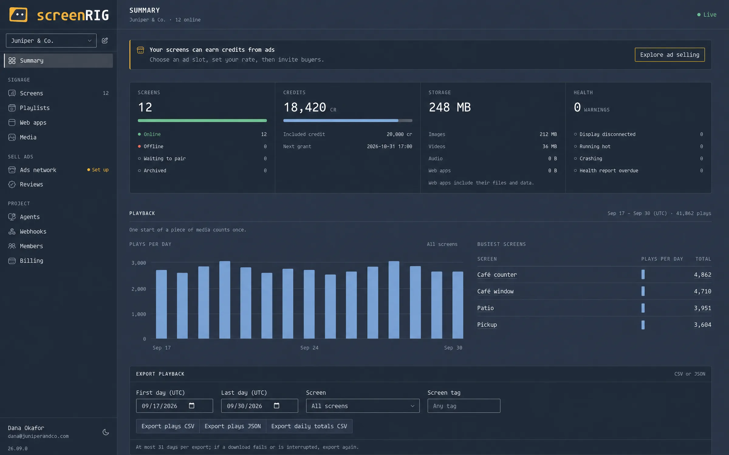
Task: Navigate to Billing
Action: pos(58,261)
